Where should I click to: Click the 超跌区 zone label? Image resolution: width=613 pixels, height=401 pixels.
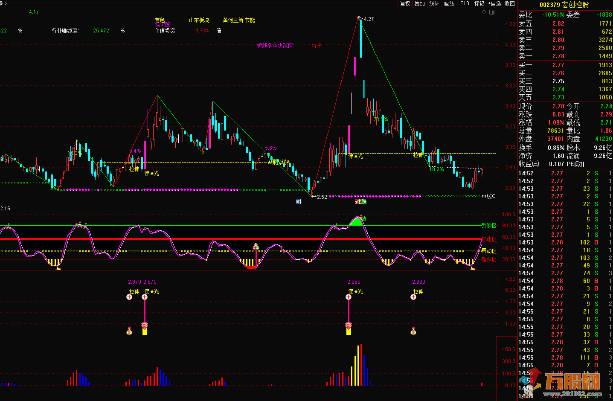(x=489, y=259)
